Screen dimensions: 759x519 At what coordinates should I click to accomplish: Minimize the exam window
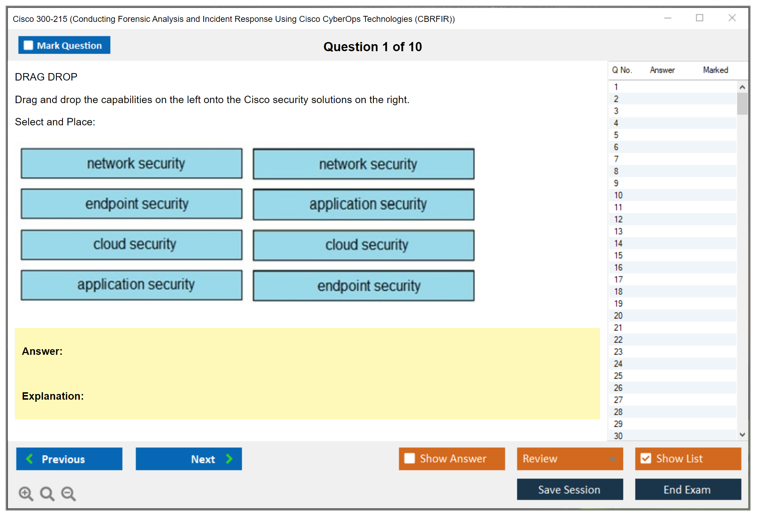tap(668, 18)
